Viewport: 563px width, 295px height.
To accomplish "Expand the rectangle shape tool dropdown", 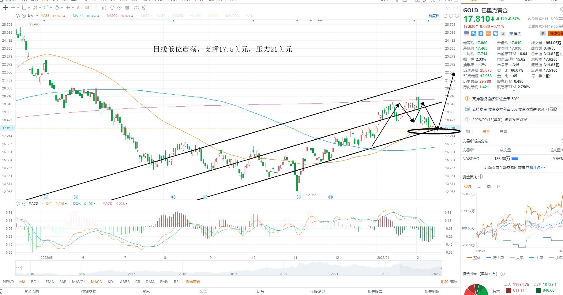I will point(29,8).
